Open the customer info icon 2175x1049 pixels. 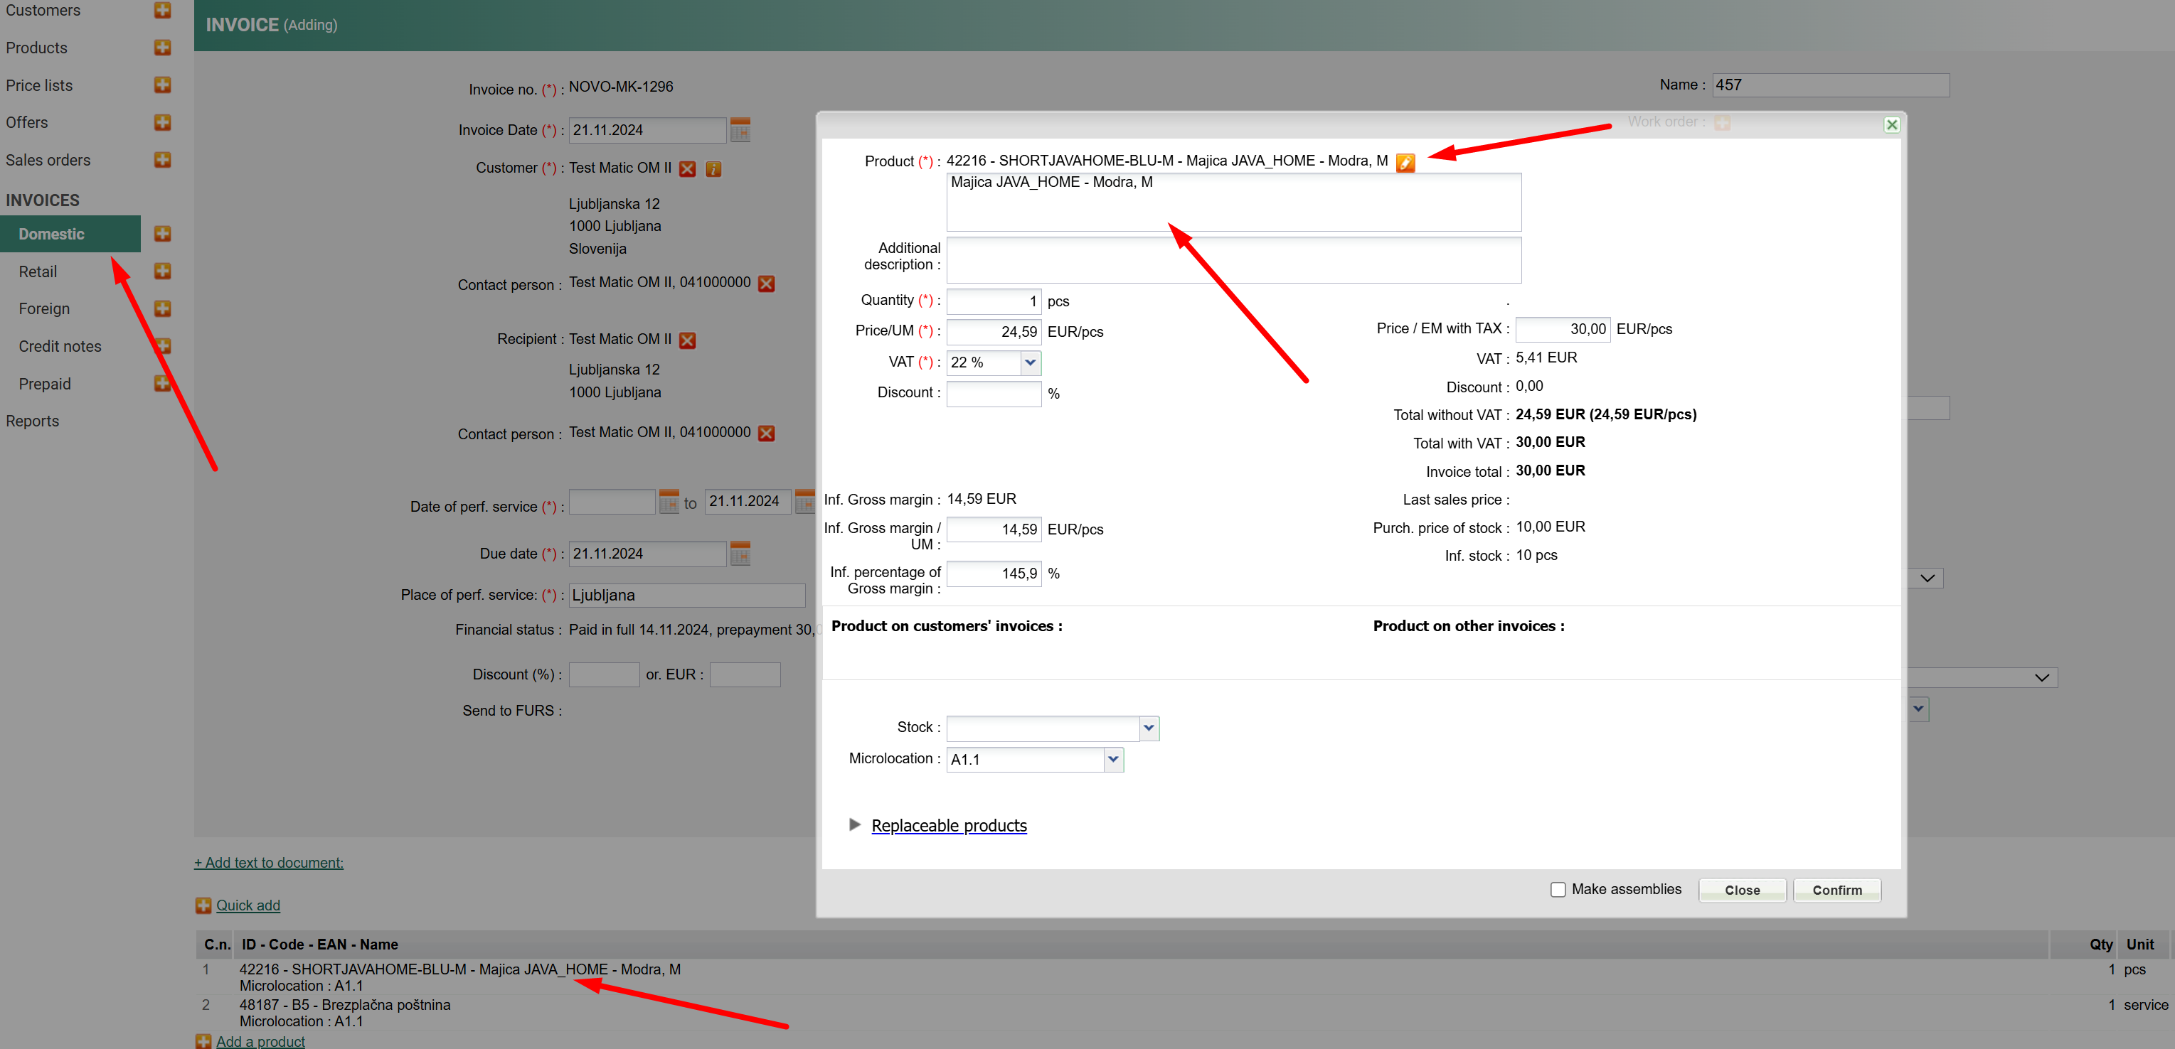click(713, 168)
